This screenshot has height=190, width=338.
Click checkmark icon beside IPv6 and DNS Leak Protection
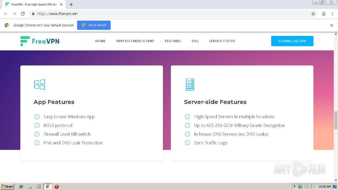click(37, 143)
